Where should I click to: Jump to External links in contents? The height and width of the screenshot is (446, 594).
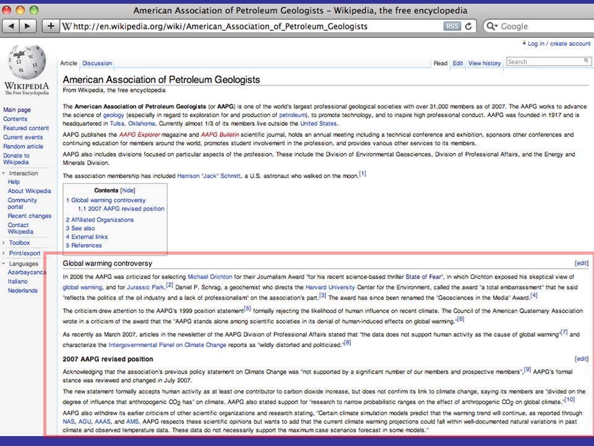click(87, 237)
